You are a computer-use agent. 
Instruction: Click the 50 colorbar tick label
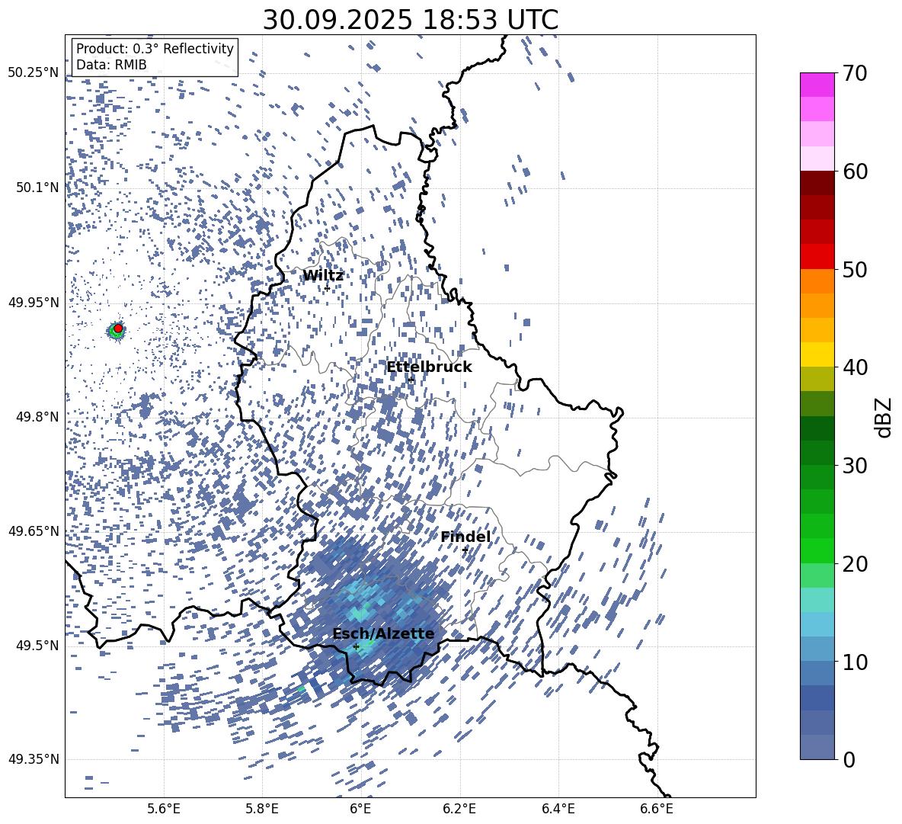pos(856,270)
